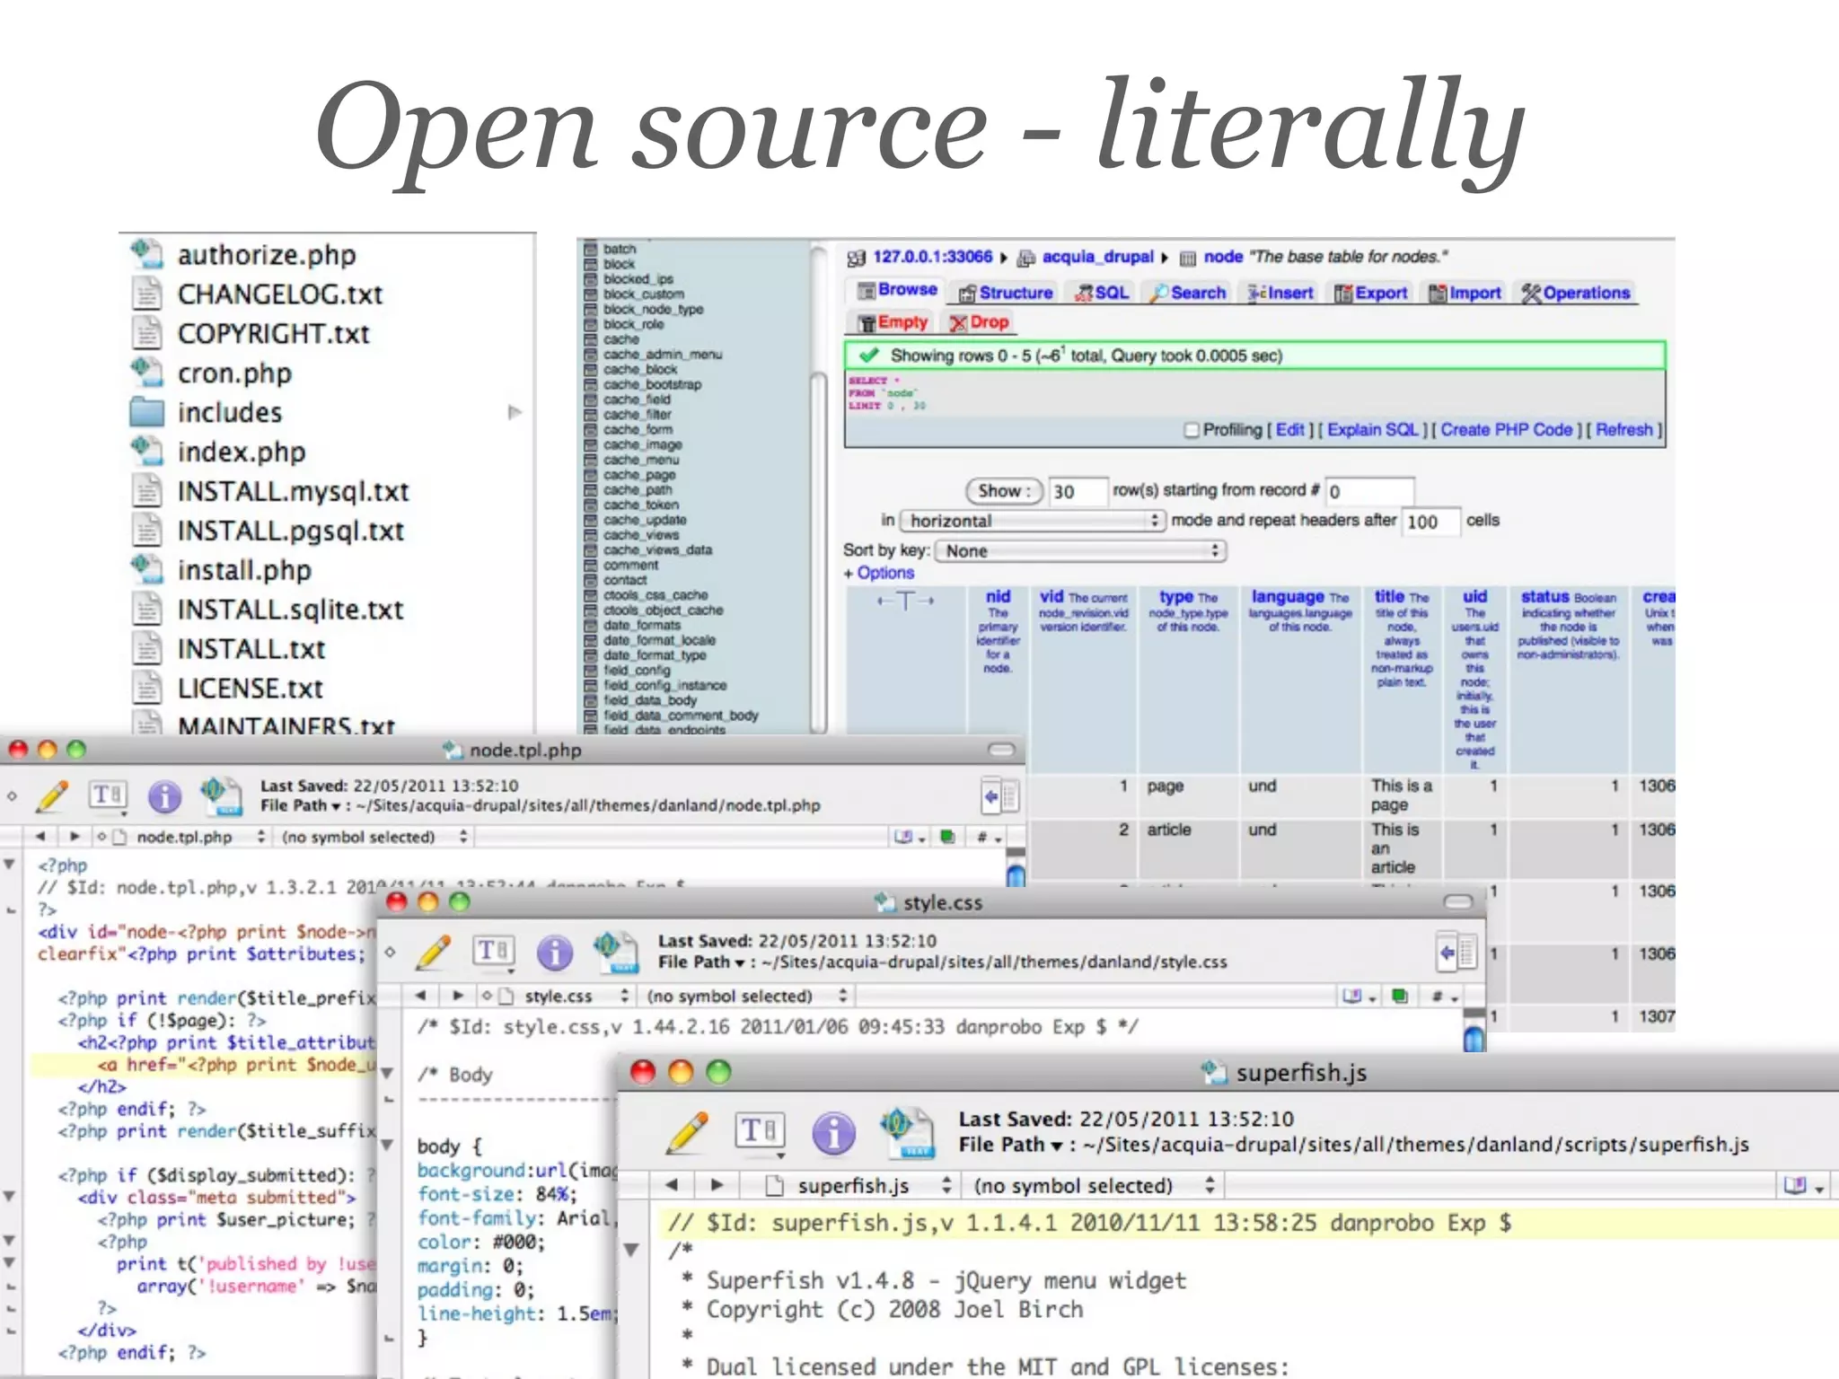Go forward with arrow in node.tpl.php navigation bar

point(75,837)
